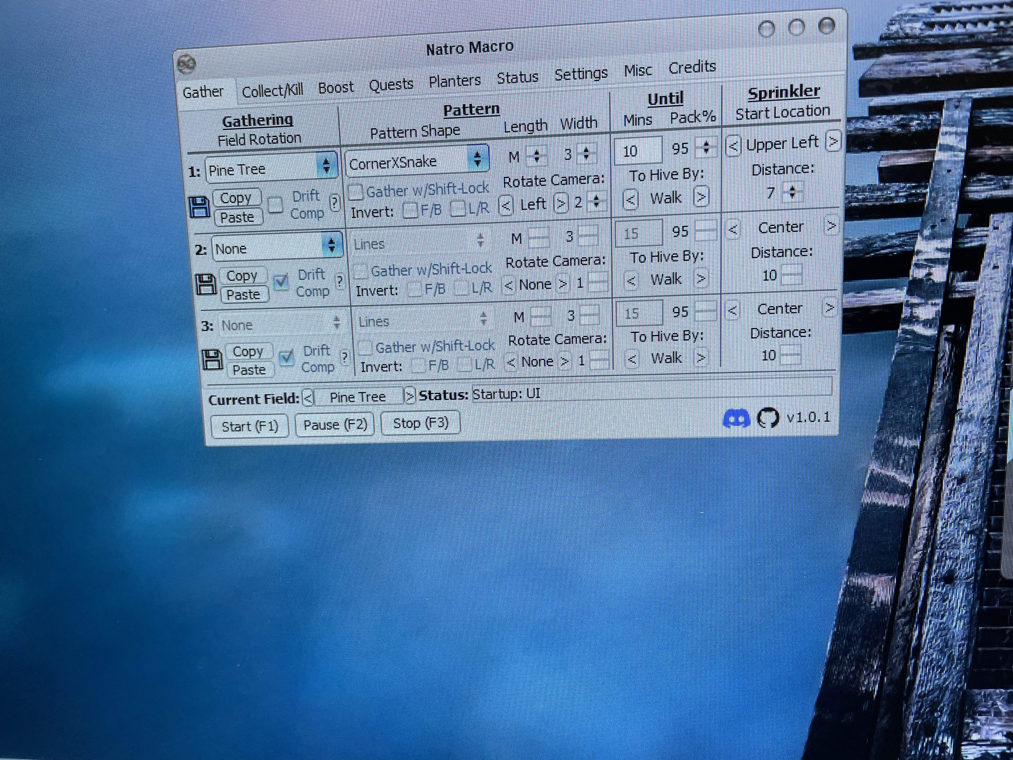Enable Drift Comp checkbox for field 1
This screenshot has height=760, width=1013.
coord(275,205)
